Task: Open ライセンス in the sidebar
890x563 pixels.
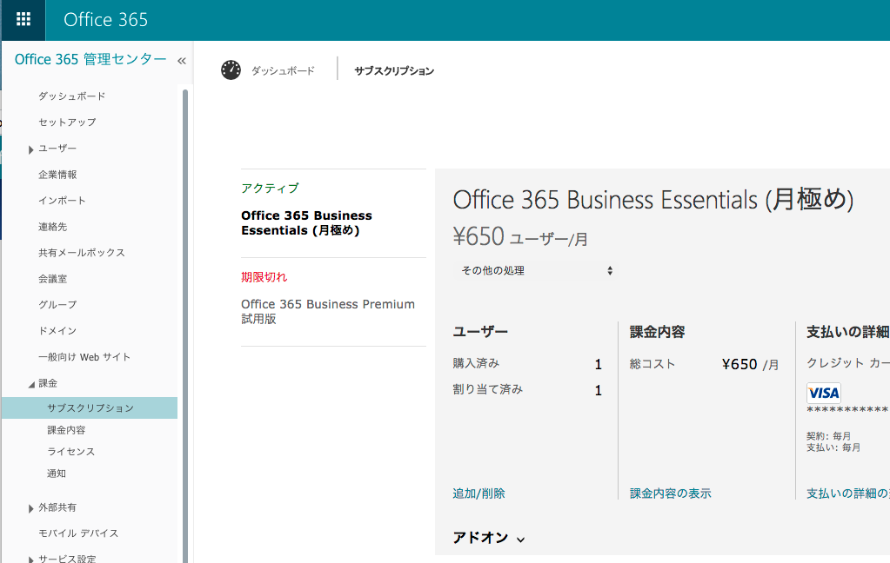Action: (x=71, y=451)
